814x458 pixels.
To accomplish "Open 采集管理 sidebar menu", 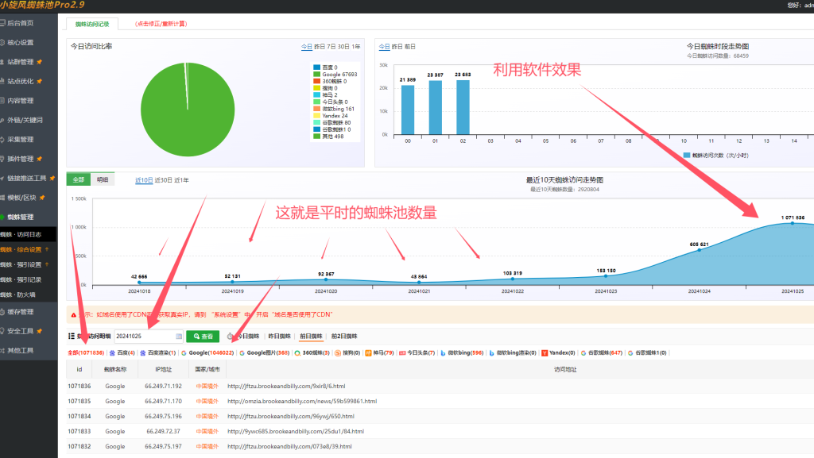I will 20,140.
